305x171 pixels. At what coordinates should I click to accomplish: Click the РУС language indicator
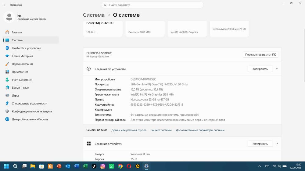pyautogui.click(x=267, y=166)
